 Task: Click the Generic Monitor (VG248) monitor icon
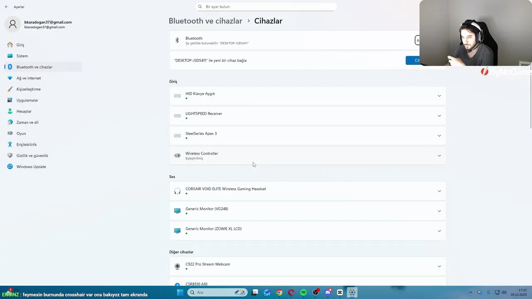click(177, 211)
